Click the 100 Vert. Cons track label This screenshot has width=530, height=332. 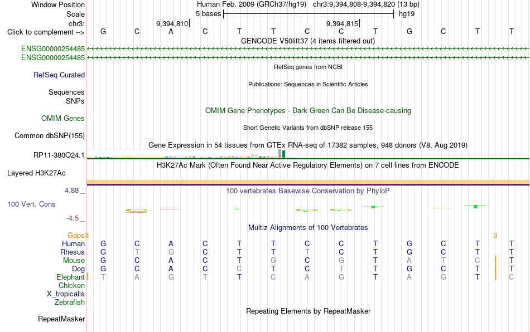31,204
